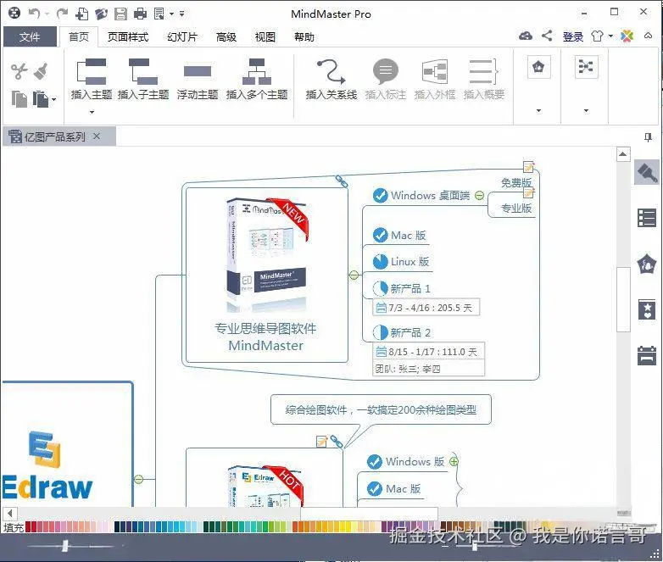Open paste options dropdown arrow
This screenshot has width=663, height=562.
pos(53,100)
